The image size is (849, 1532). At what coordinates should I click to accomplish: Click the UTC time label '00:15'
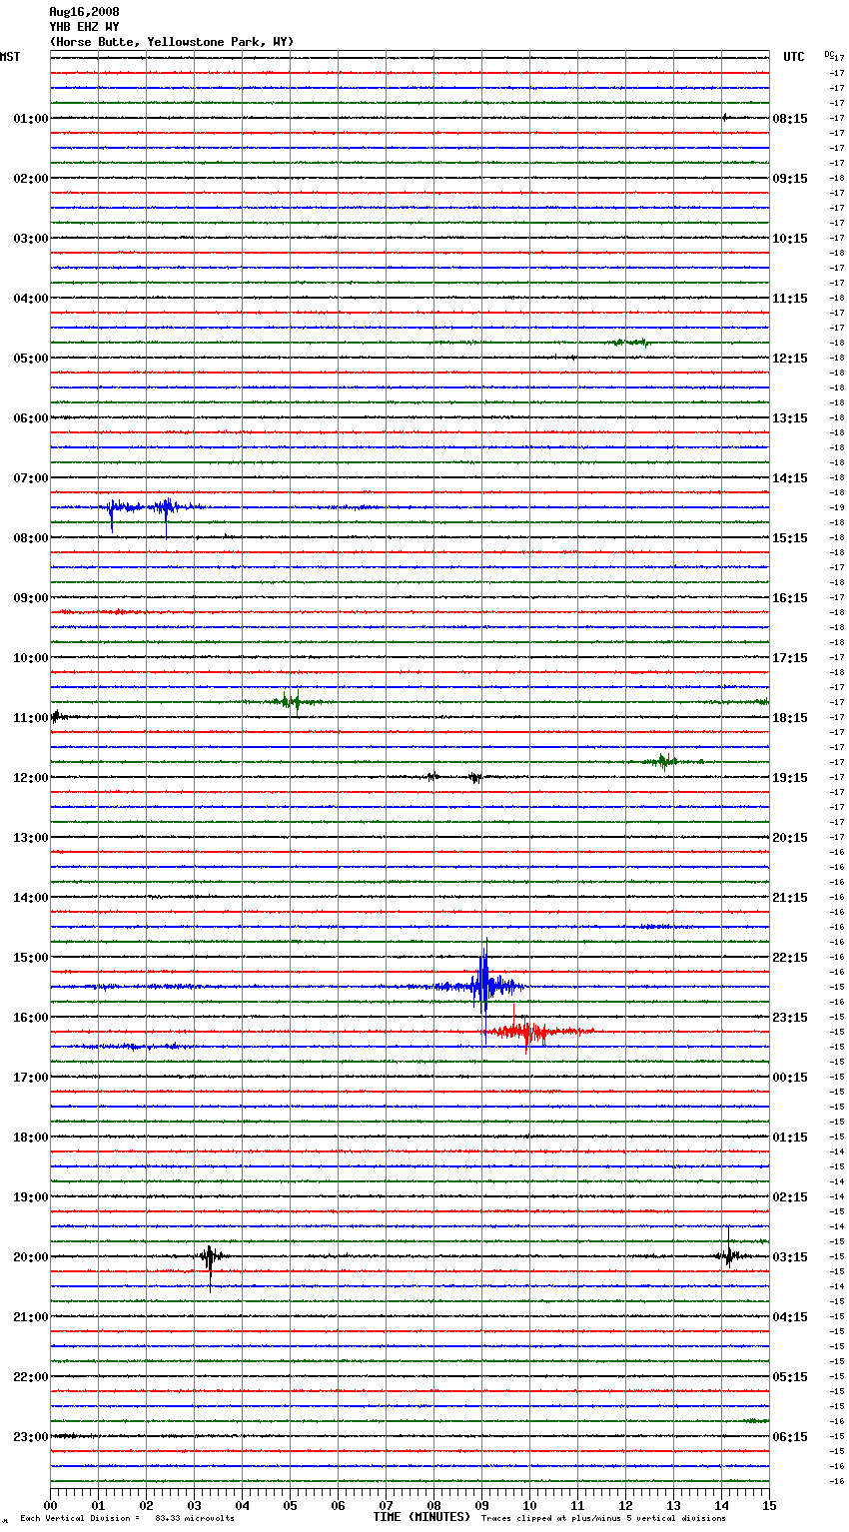790,1078
